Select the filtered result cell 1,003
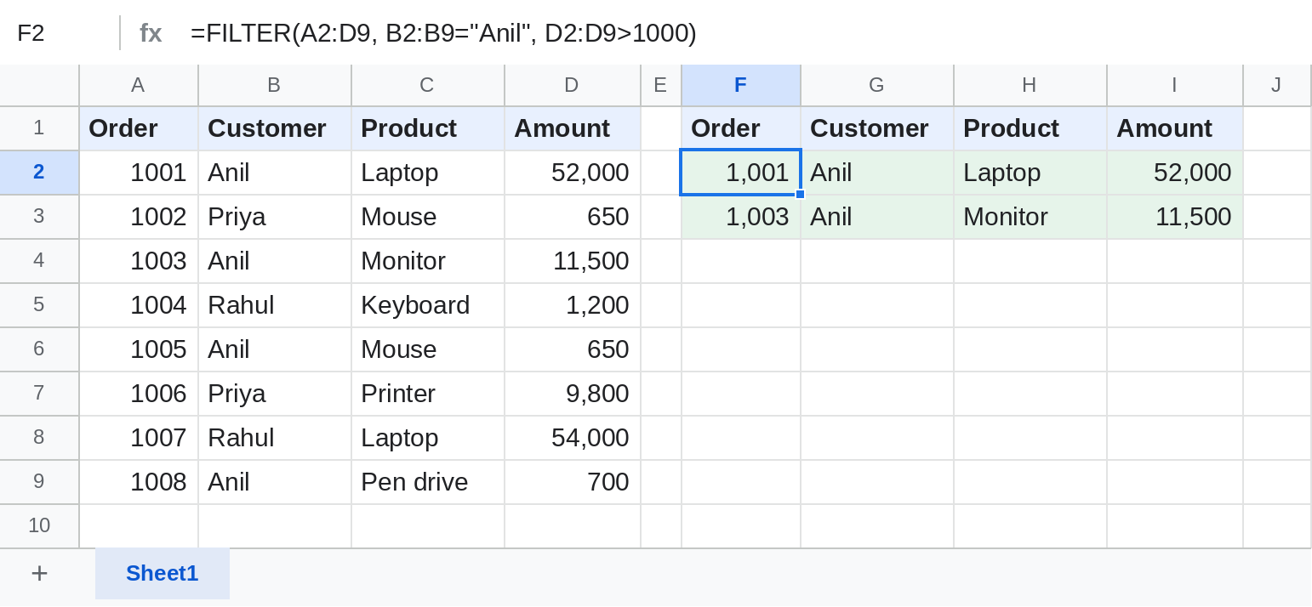The image size is (1312, 607). pos(741,217)
